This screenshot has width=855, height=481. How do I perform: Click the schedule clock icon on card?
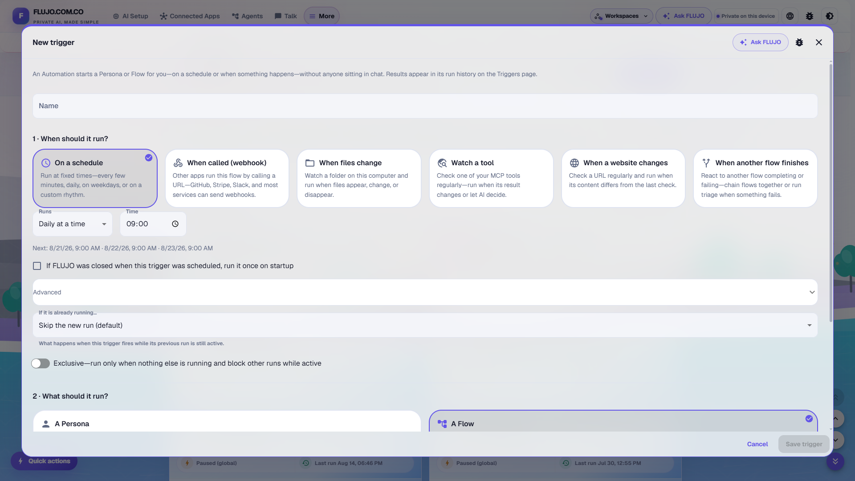pyautogui.click(x=46, y=163)
